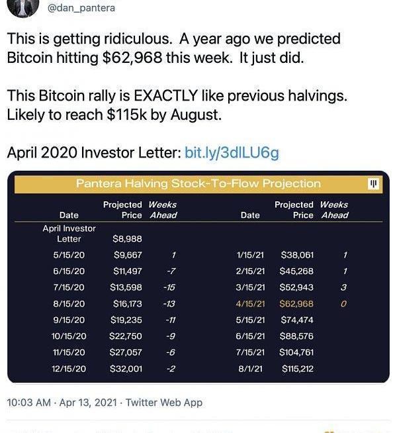Click the 8/1/21 date entry
This screenshot has width=397, height=433.
click(x=250, y=369)
